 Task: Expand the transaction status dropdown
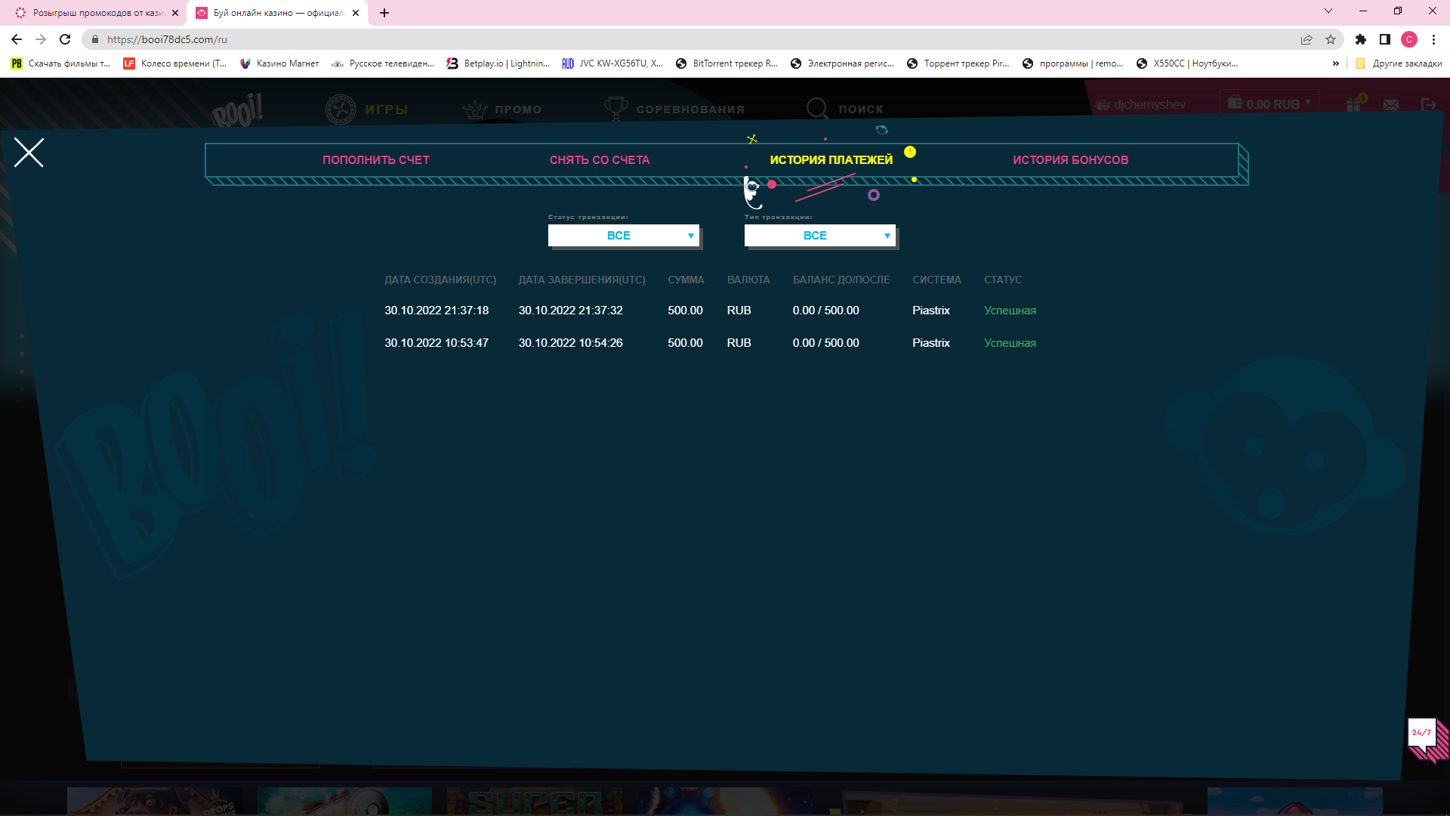(x=623, y=236)
